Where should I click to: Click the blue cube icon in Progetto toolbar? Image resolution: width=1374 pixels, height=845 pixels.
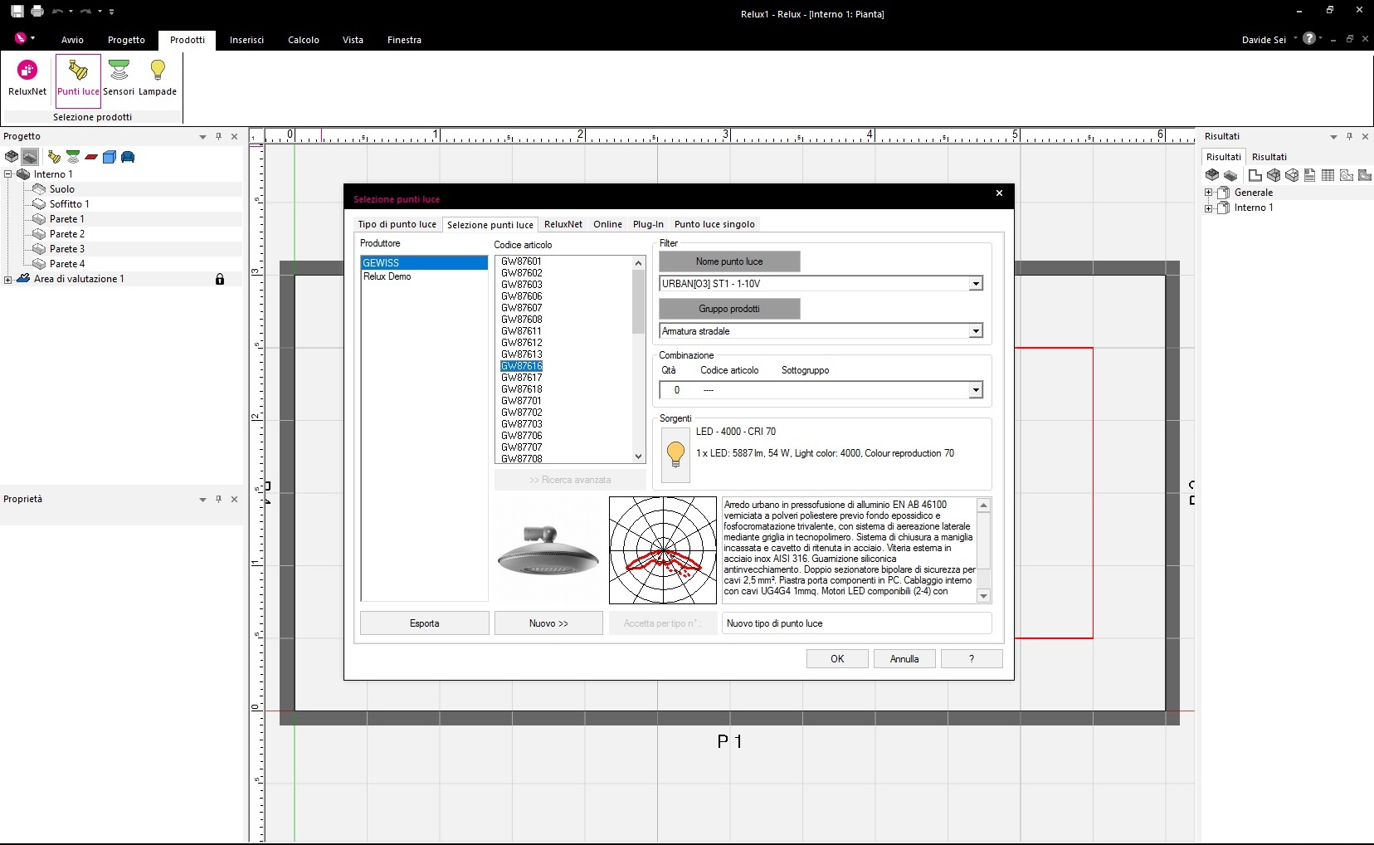pyautogui.click(x=110, y=157)
